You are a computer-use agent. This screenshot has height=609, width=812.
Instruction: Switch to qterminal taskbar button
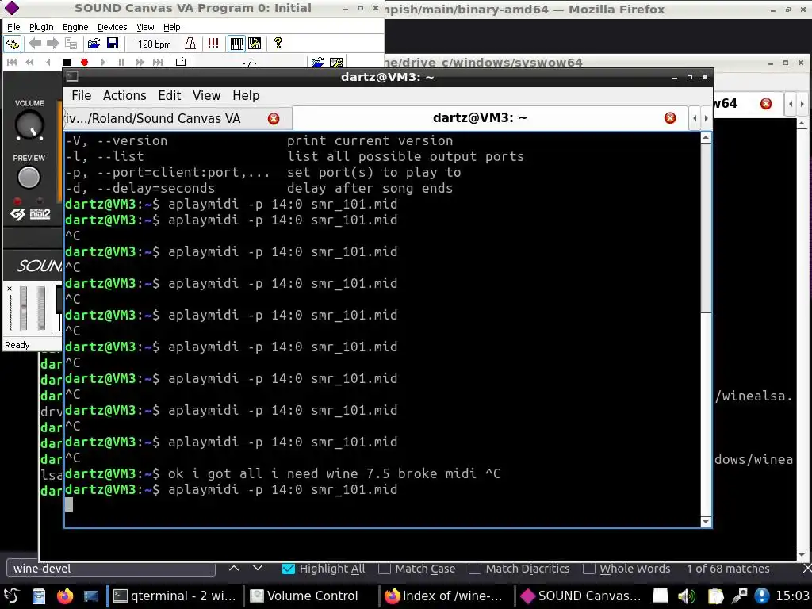pos(175,596)
